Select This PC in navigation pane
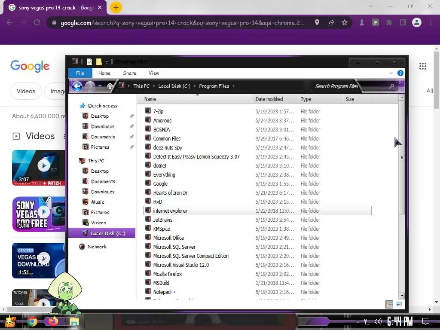 (x=96, y=161)
